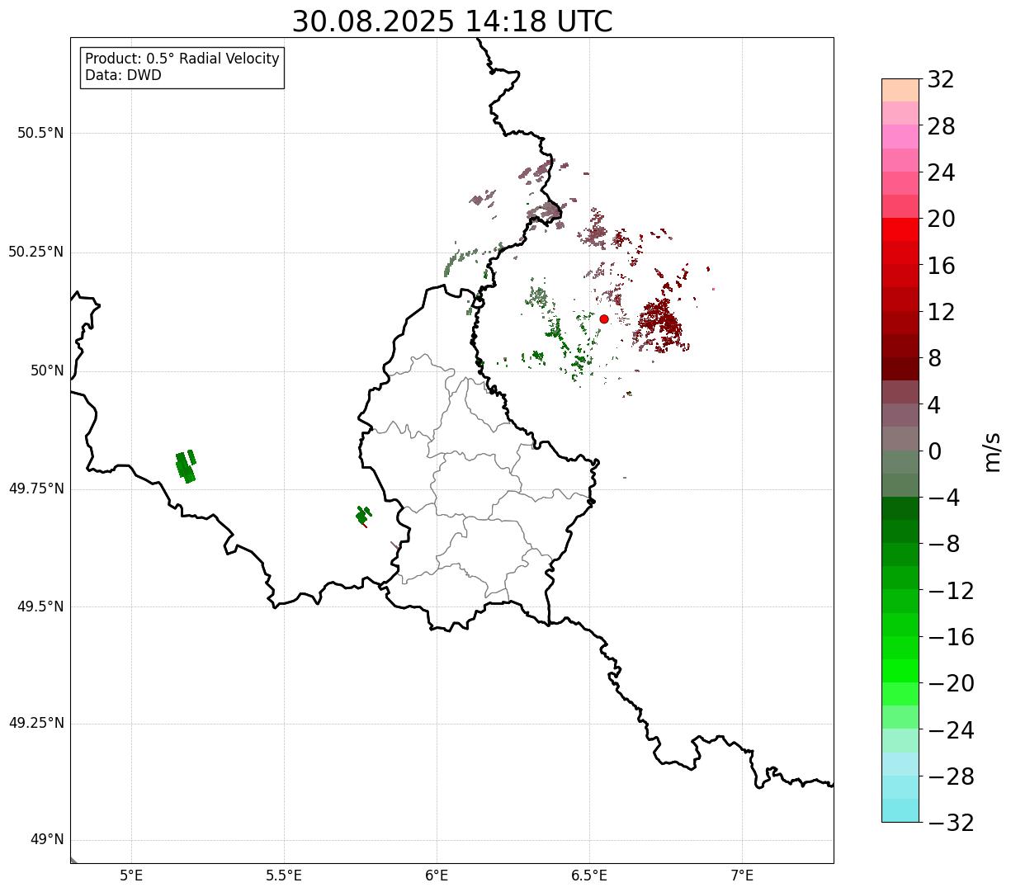Click the colorbar label −24
Viewport: 1011px width, 892px height.
coord(951,731)
